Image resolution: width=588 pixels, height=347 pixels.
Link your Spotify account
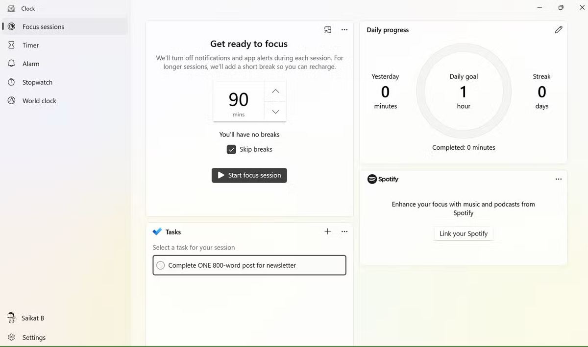(463, 233)
